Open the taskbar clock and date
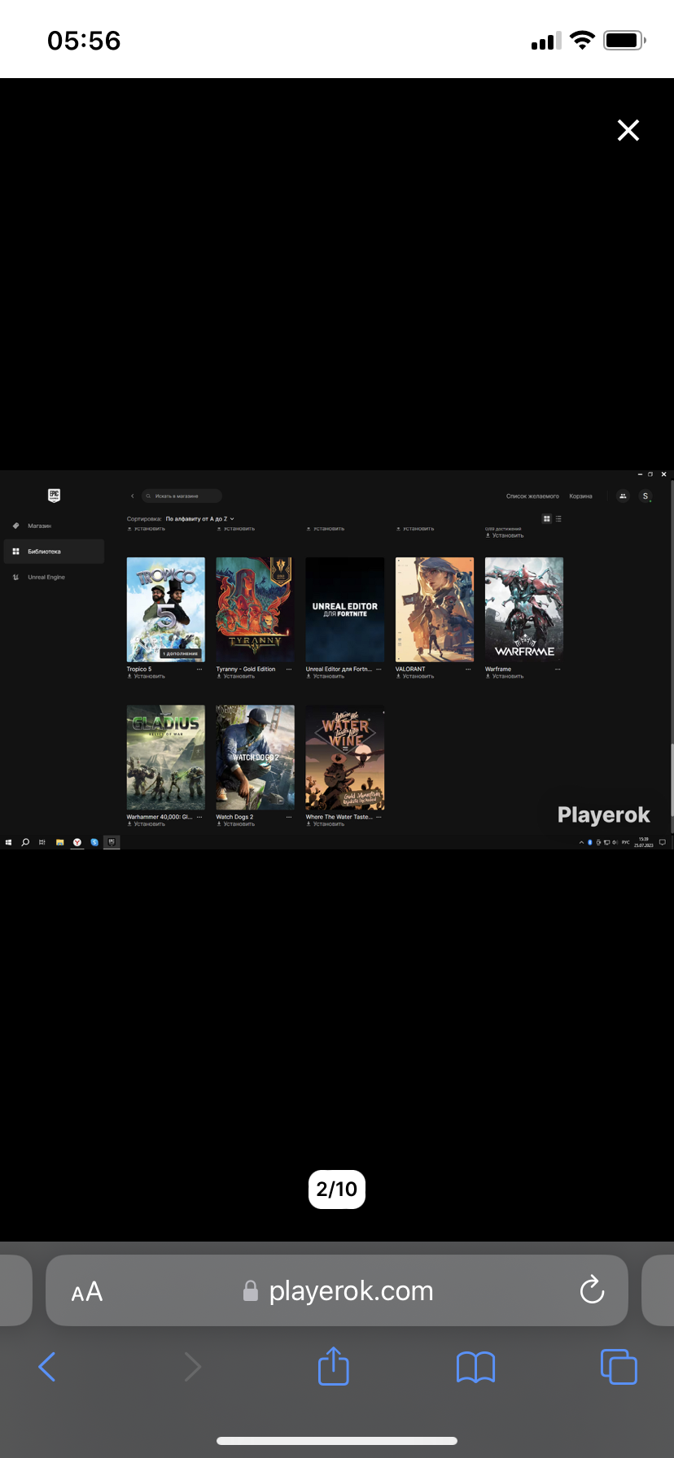Viewport: 674px width, 1458px height. click(x=644, y=842)
